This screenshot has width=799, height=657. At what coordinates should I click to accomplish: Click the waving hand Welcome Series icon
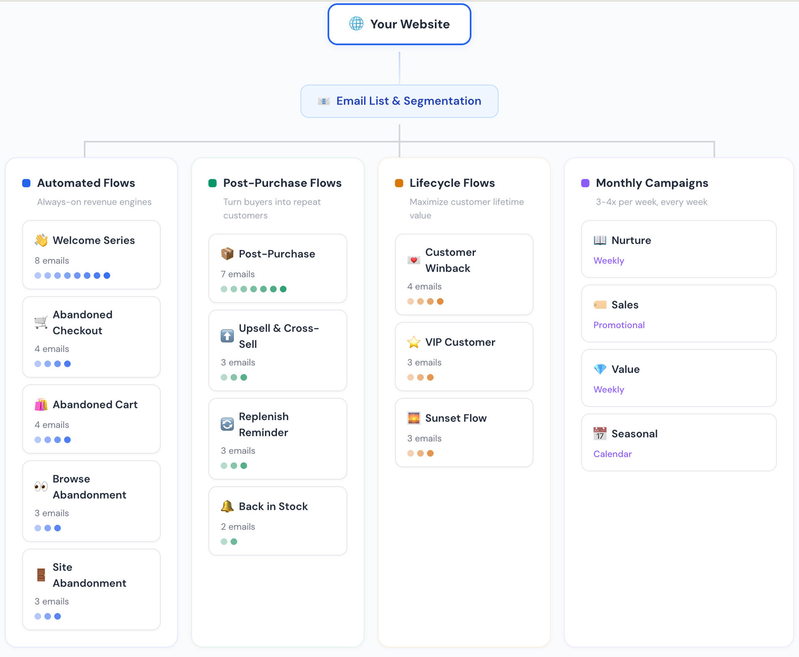(41, 240)
